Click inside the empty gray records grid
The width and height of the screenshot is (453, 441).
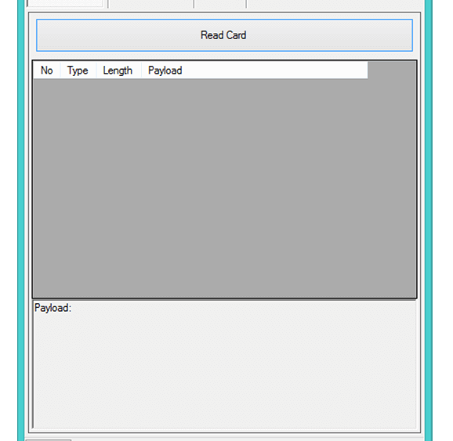click(x=224, y=188)
